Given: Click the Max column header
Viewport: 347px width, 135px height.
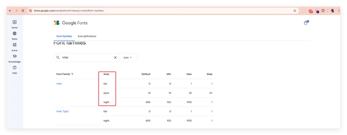Looking at the screenshot, I should click(189, 74).
